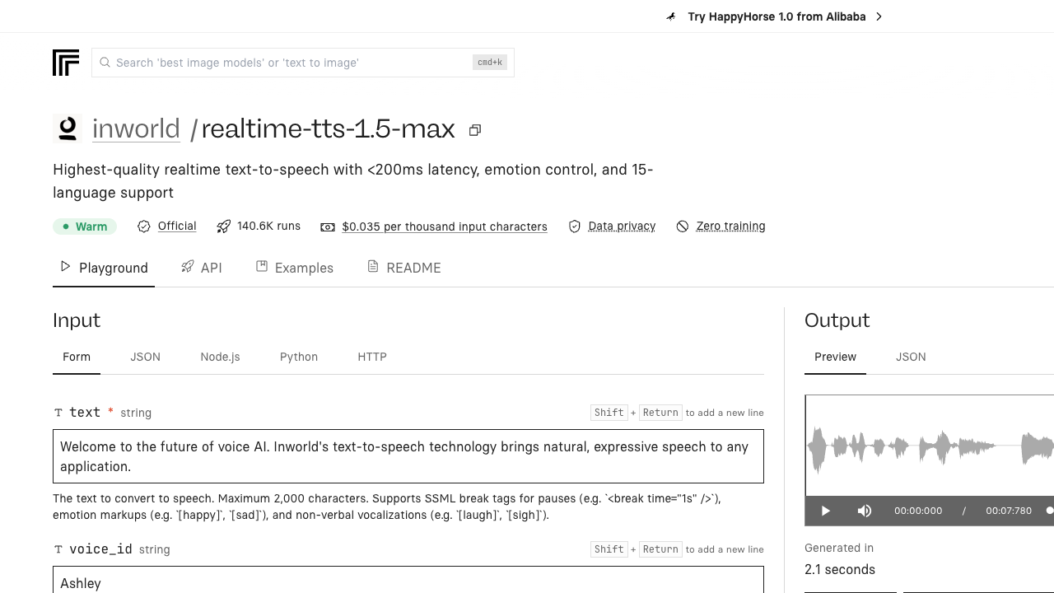Open the inworld owner link
1054x593 pixels.
click(136, 128)
